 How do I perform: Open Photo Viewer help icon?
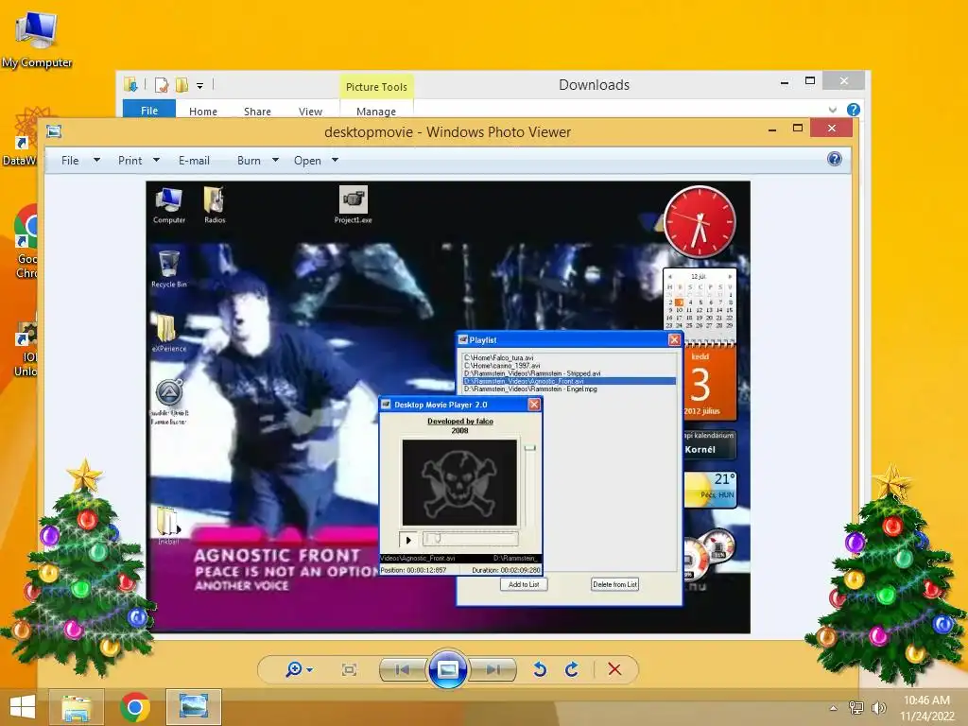click(x=834, y=159)
